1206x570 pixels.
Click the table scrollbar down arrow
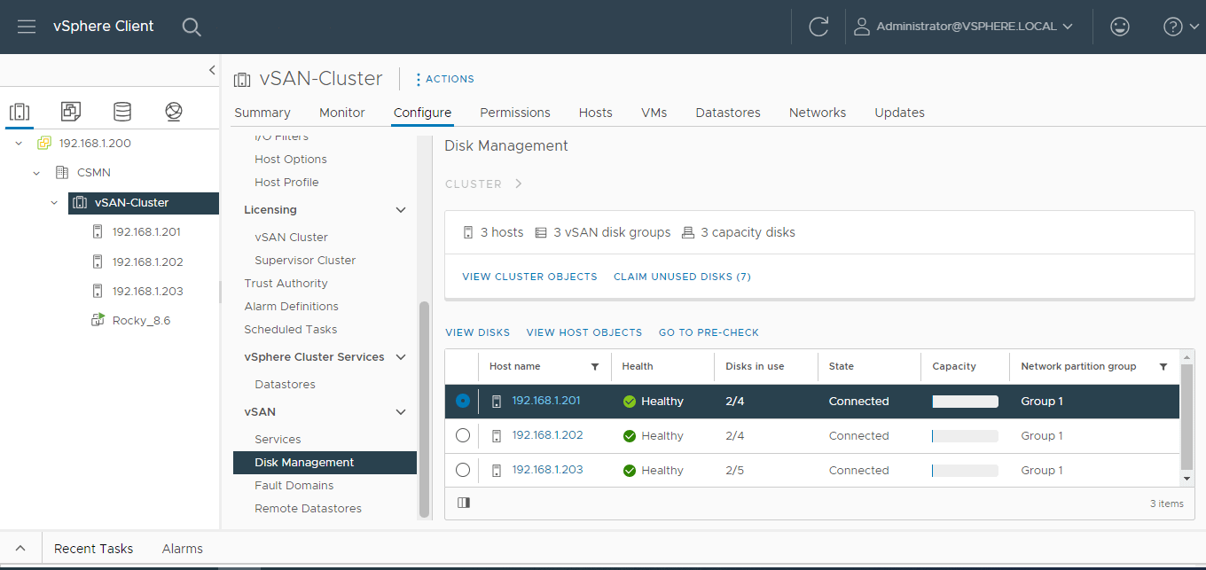1187,478
